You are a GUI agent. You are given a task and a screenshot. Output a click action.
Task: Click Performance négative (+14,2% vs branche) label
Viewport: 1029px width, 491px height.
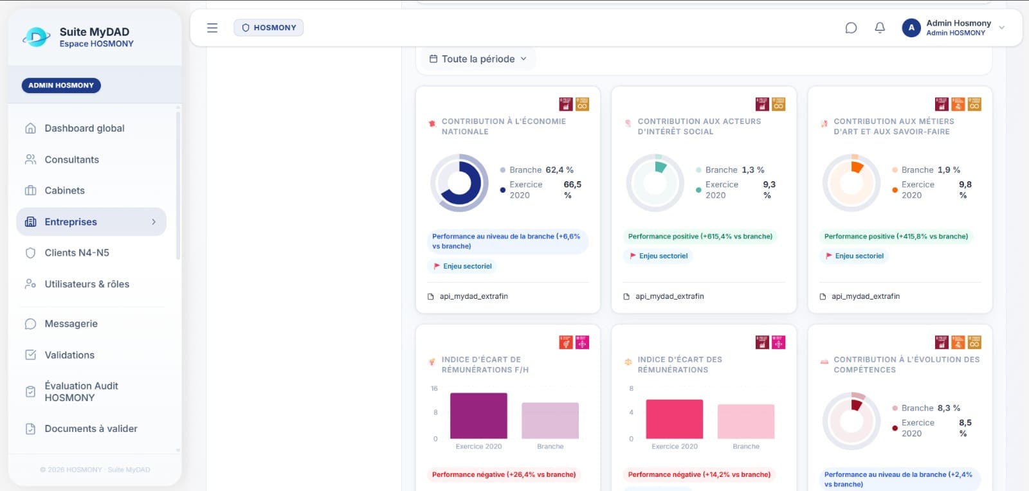[x=700, y=475]
